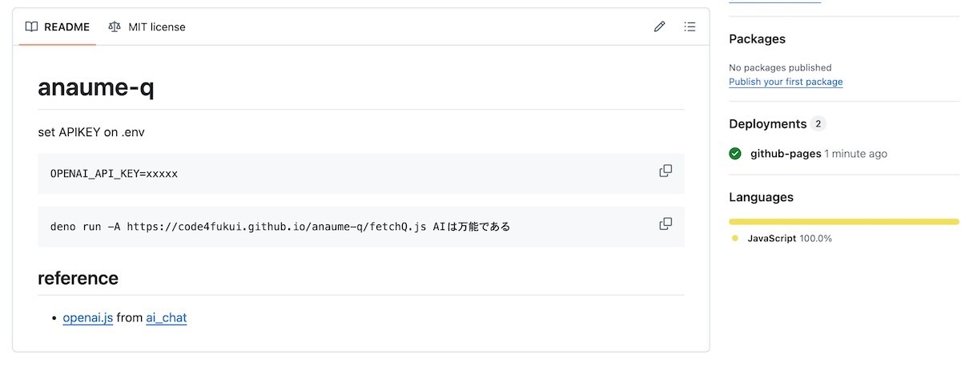Click Publish your first package link

(786, 82)
